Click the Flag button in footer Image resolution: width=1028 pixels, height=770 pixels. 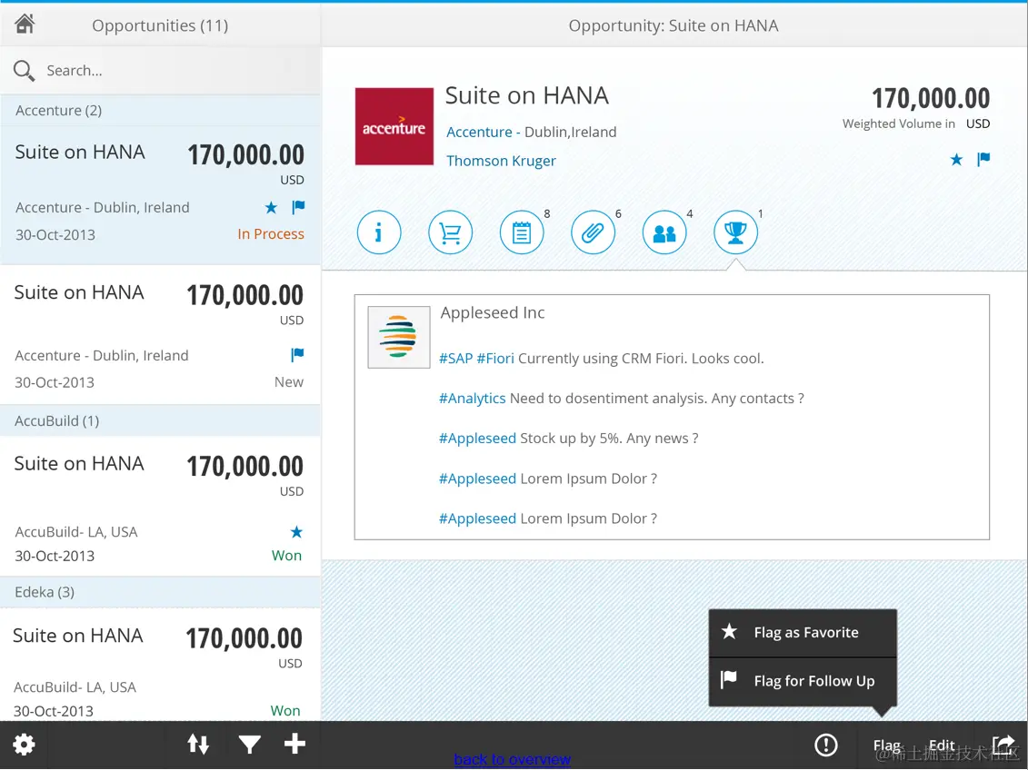(x=886, y=745)
